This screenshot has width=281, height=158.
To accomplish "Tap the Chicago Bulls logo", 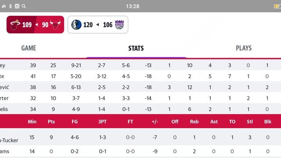I will point(55,25).
